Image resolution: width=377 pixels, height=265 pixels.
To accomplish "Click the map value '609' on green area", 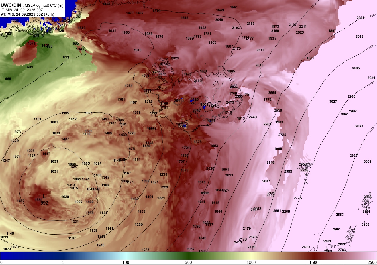I will 30,67.
